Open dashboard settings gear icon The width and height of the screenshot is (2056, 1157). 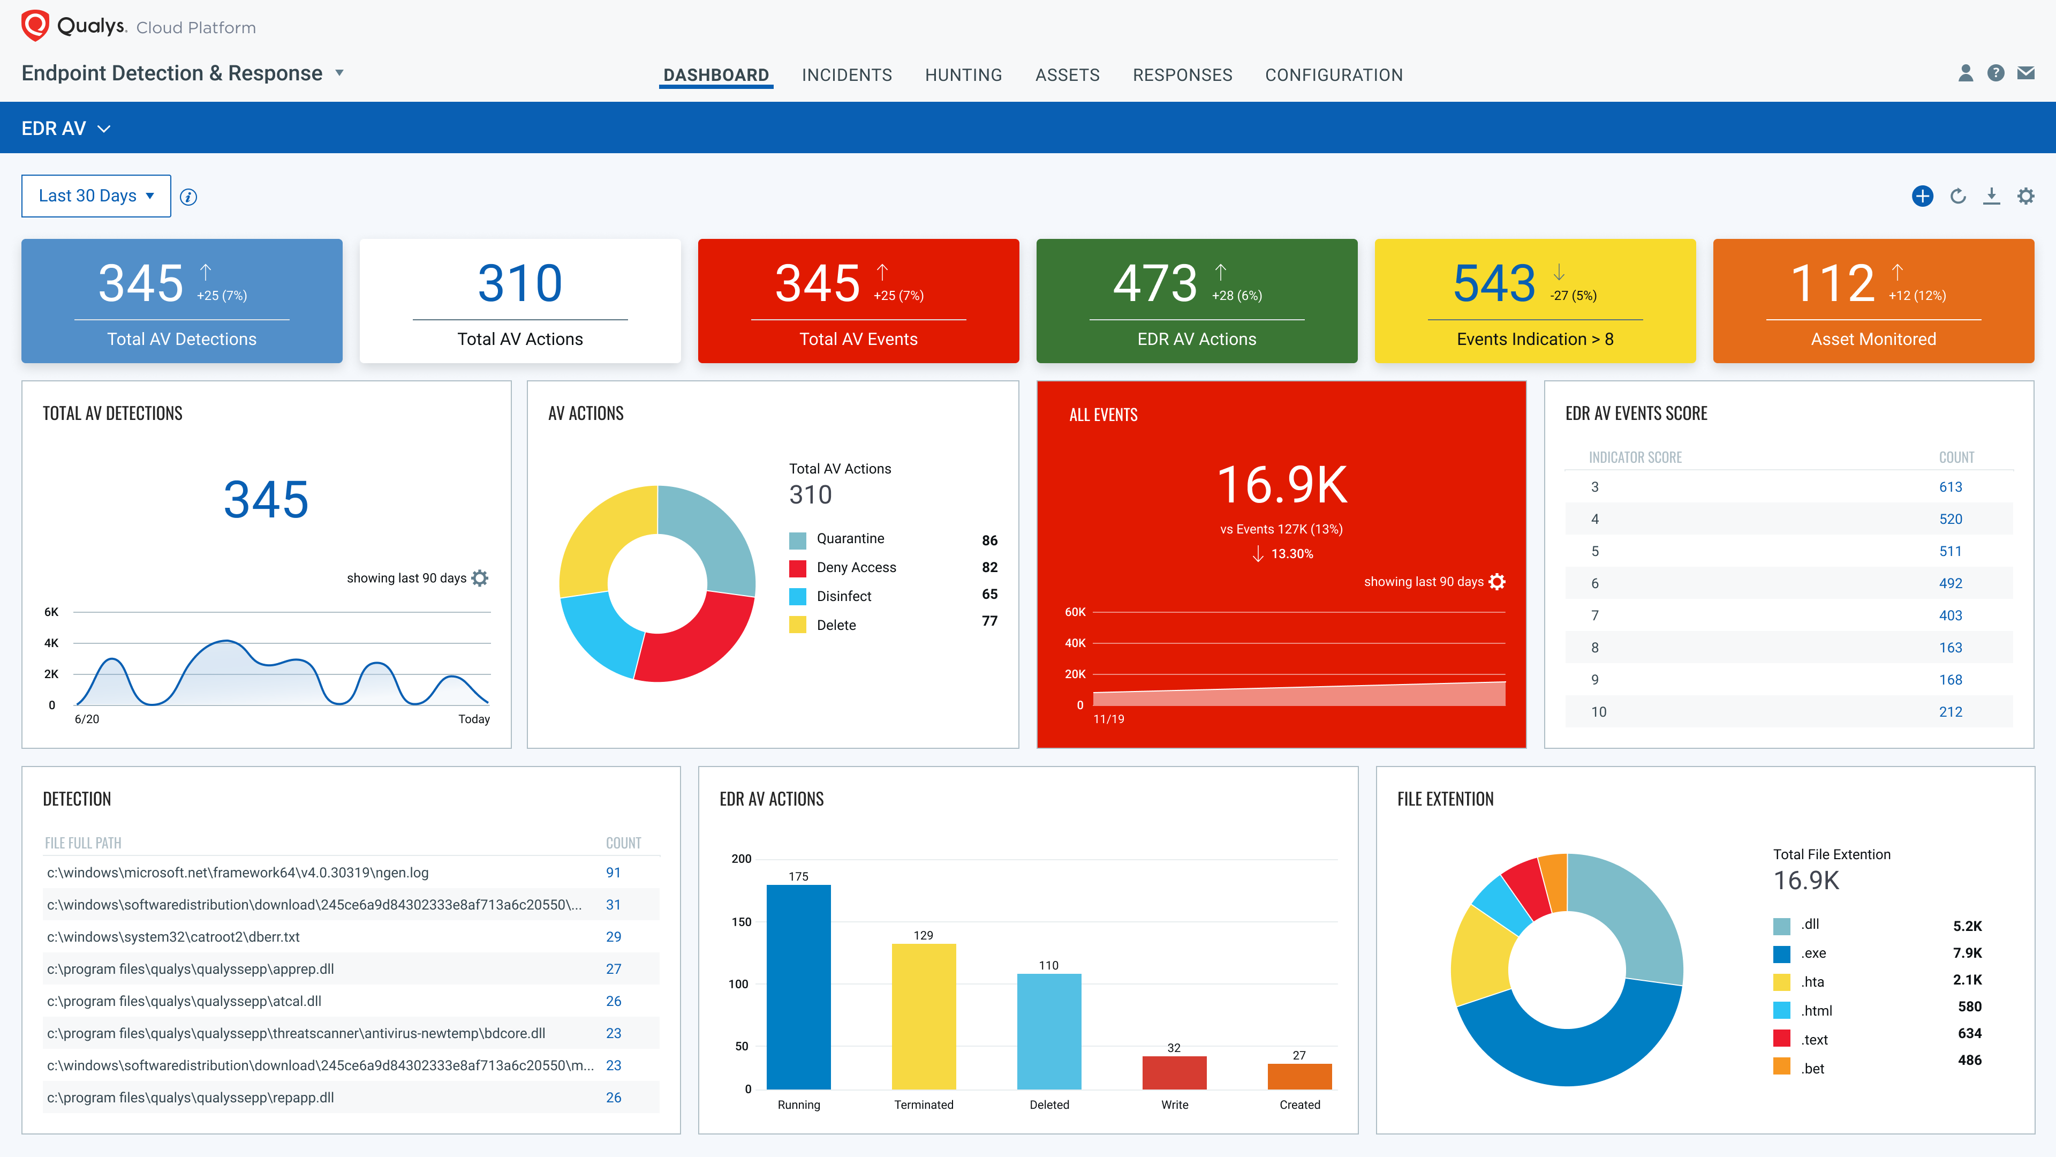[x=2025, y=197]
